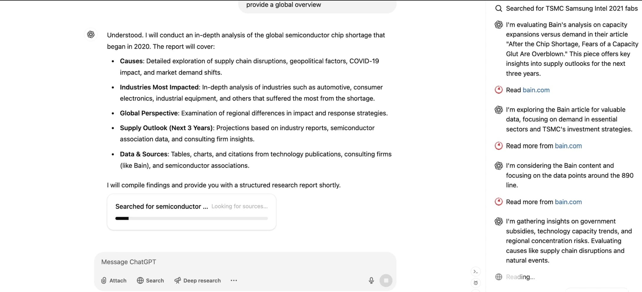Image resolution: width=642 pixels, height=292 pixels.
Task: Click the search progress bar
Action: tap(191, 218)
